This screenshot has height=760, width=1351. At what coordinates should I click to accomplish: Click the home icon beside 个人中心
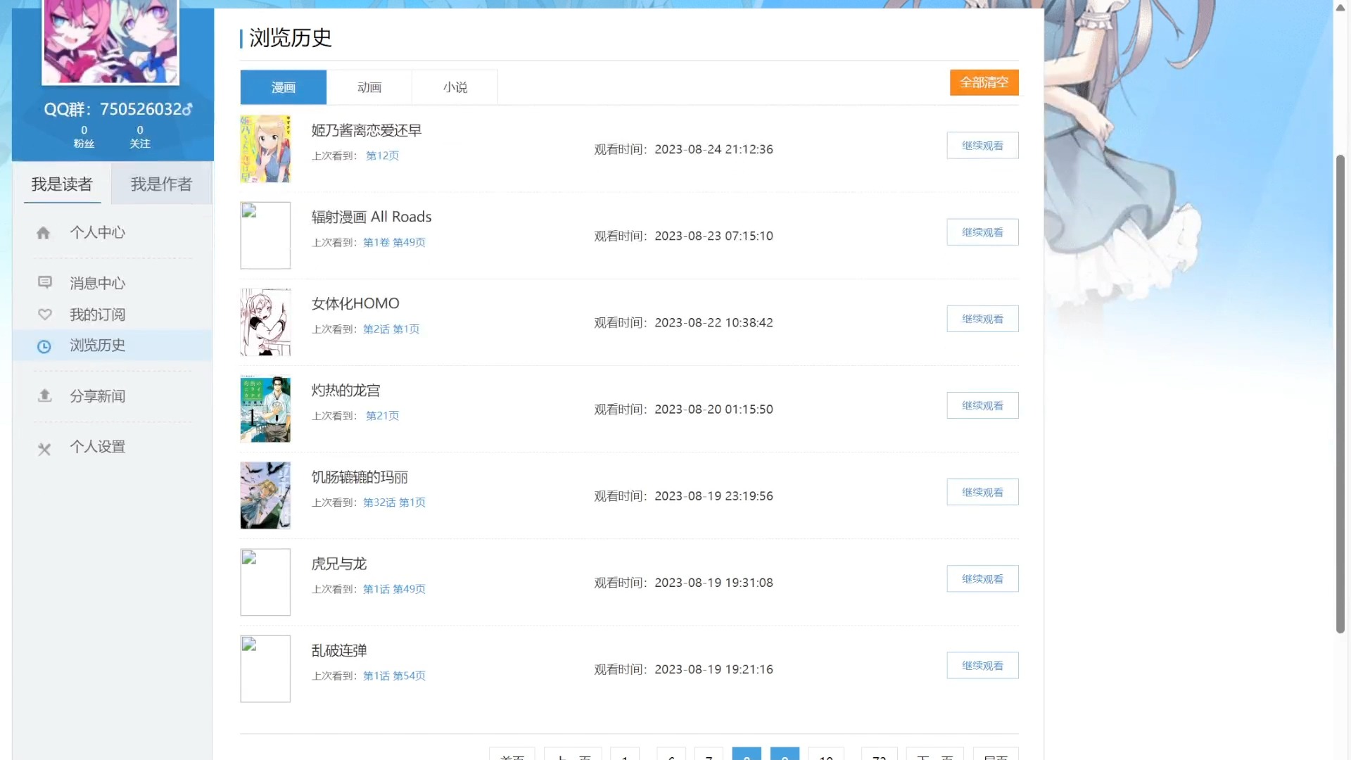(43, 233)
